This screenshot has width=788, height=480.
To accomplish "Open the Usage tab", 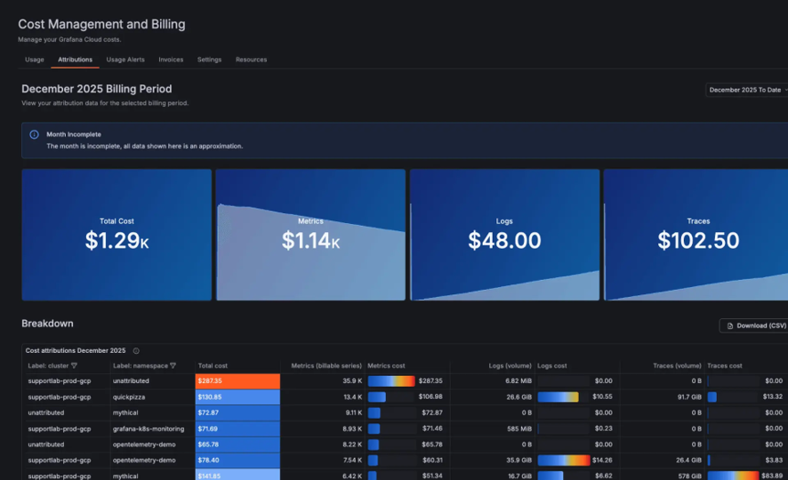I will click(x=34, y=60).
